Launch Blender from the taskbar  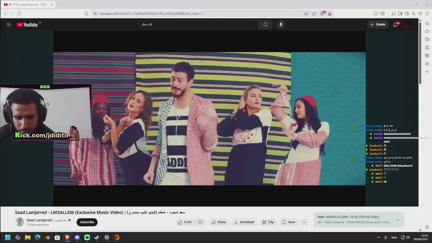pyautogui.click(x=48, y=238)
